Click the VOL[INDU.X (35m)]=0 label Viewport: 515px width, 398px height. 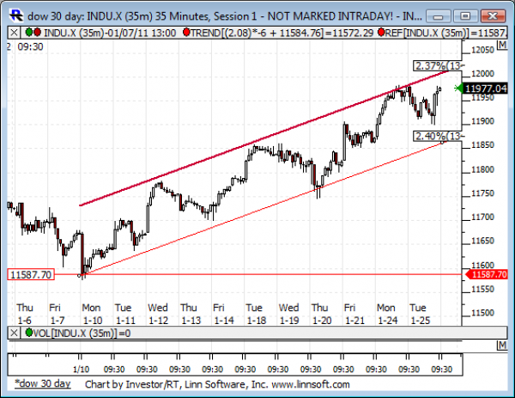82,334
